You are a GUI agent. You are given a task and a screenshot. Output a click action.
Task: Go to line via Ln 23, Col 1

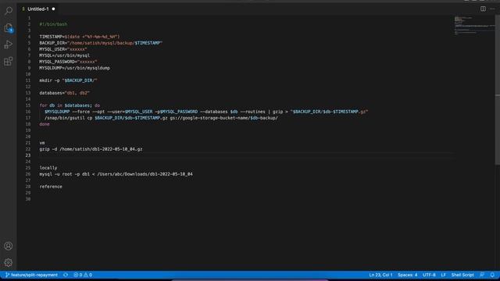tap(380, 275)
